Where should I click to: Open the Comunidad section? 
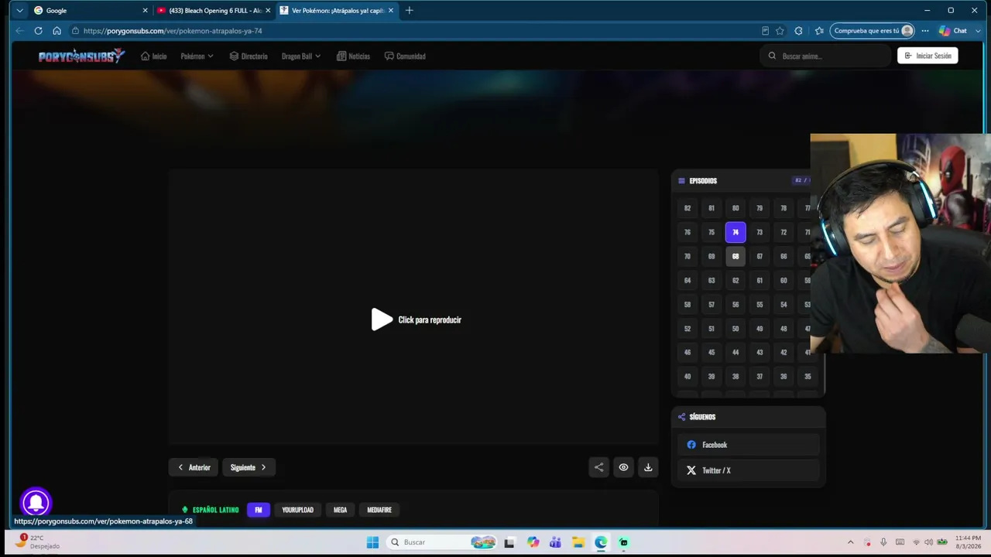[x=405, y=56]
